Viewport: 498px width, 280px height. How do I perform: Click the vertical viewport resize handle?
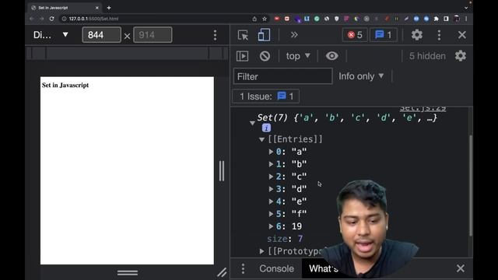222,171
